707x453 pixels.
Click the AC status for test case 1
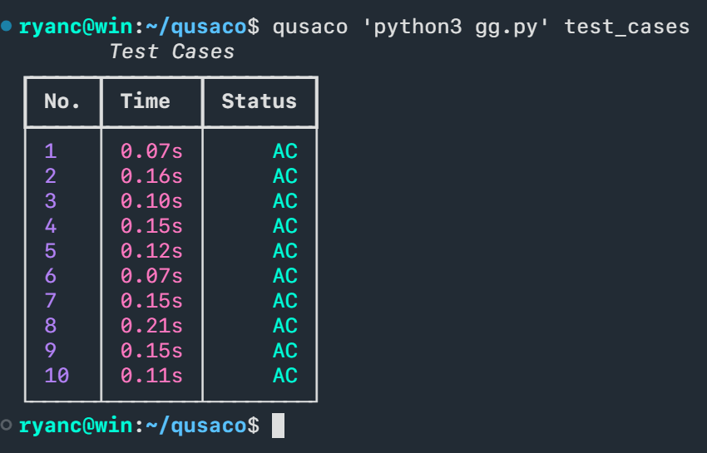coord(284,151)
